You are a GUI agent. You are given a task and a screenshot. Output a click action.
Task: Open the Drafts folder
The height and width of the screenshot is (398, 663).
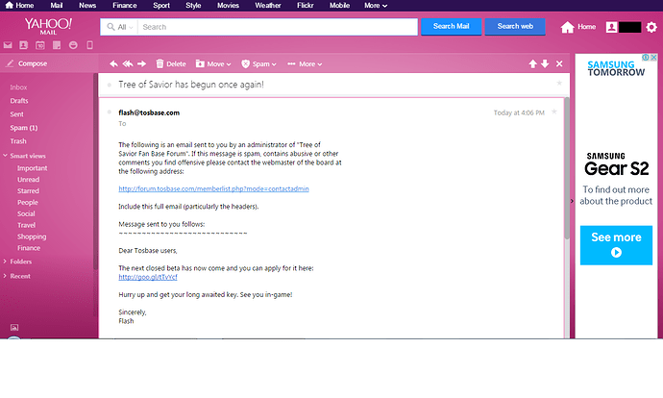click(19, 101)
